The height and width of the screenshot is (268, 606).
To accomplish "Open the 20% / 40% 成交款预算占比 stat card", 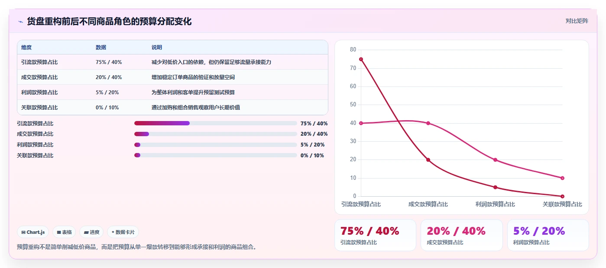I will [x=461, y=235].
